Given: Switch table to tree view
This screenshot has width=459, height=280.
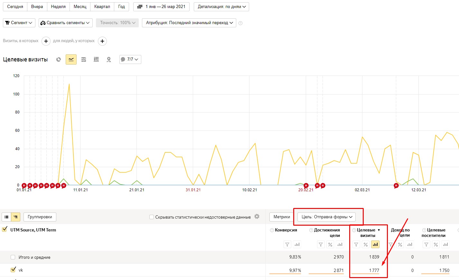Looking at the screenshot, I should 15,217.
